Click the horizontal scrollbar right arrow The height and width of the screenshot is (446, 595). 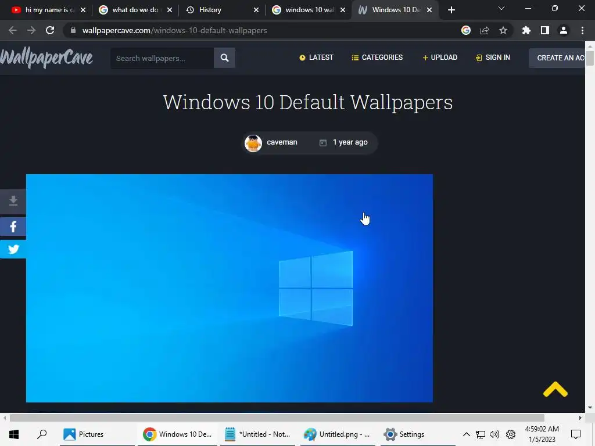click(x=580, y=418)
